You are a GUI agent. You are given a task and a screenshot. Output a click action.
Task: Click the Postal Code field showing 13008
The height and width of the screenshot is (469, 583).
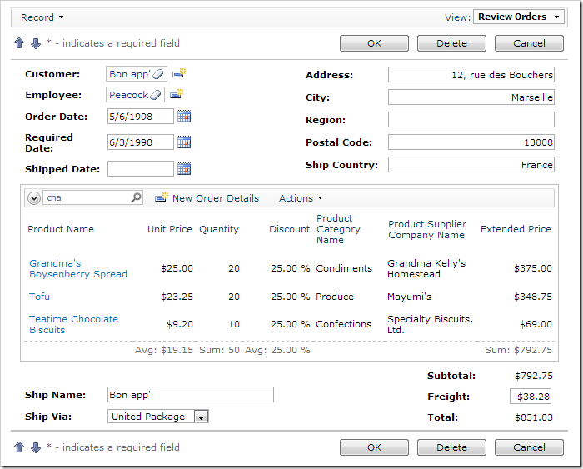[x=471, y=142]
